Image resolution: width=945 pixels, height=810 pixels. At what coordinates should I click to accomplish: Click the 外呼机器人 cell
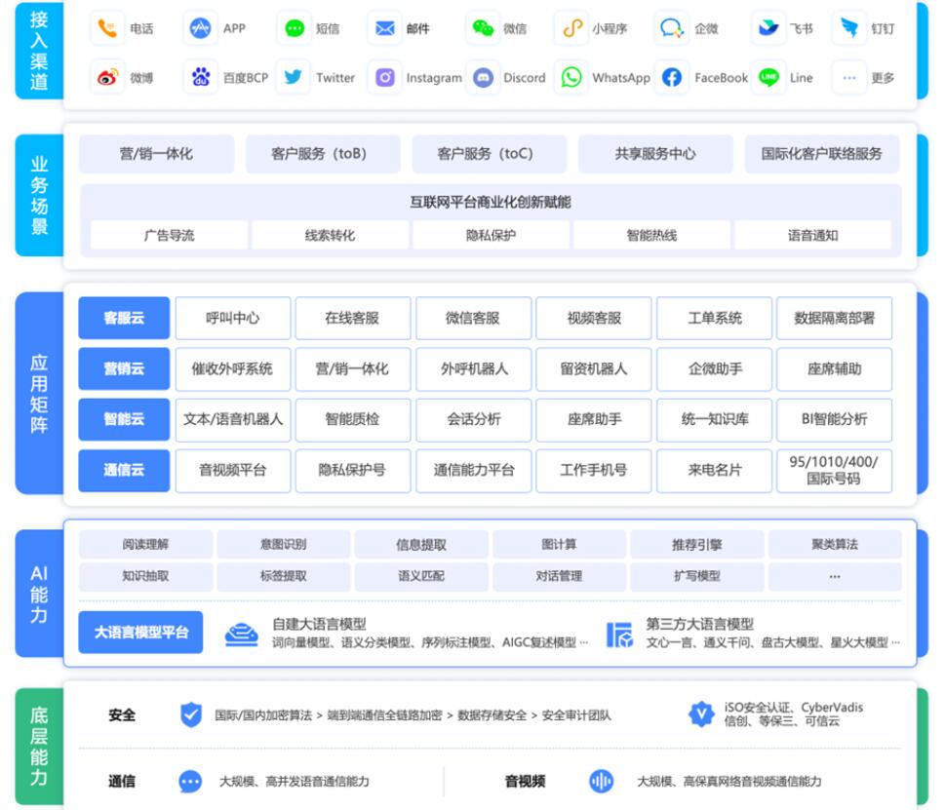click(474, 368)
